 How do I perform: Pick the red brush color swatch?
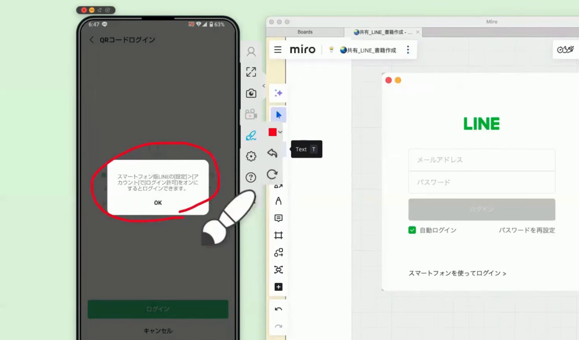(x=273, y=132)
